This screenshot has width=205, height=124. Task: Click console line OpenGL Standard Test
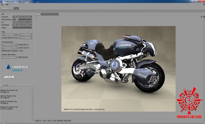click(x=8, y=96)
